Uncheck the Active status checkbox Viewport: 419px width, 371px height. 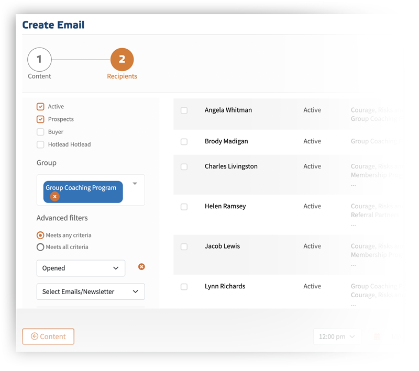(40, 107)
